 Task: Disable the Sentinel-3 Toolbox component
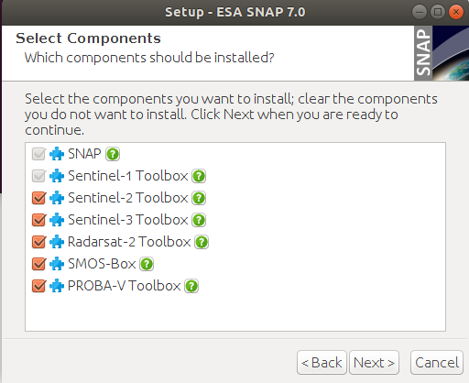tap(38, 220)
